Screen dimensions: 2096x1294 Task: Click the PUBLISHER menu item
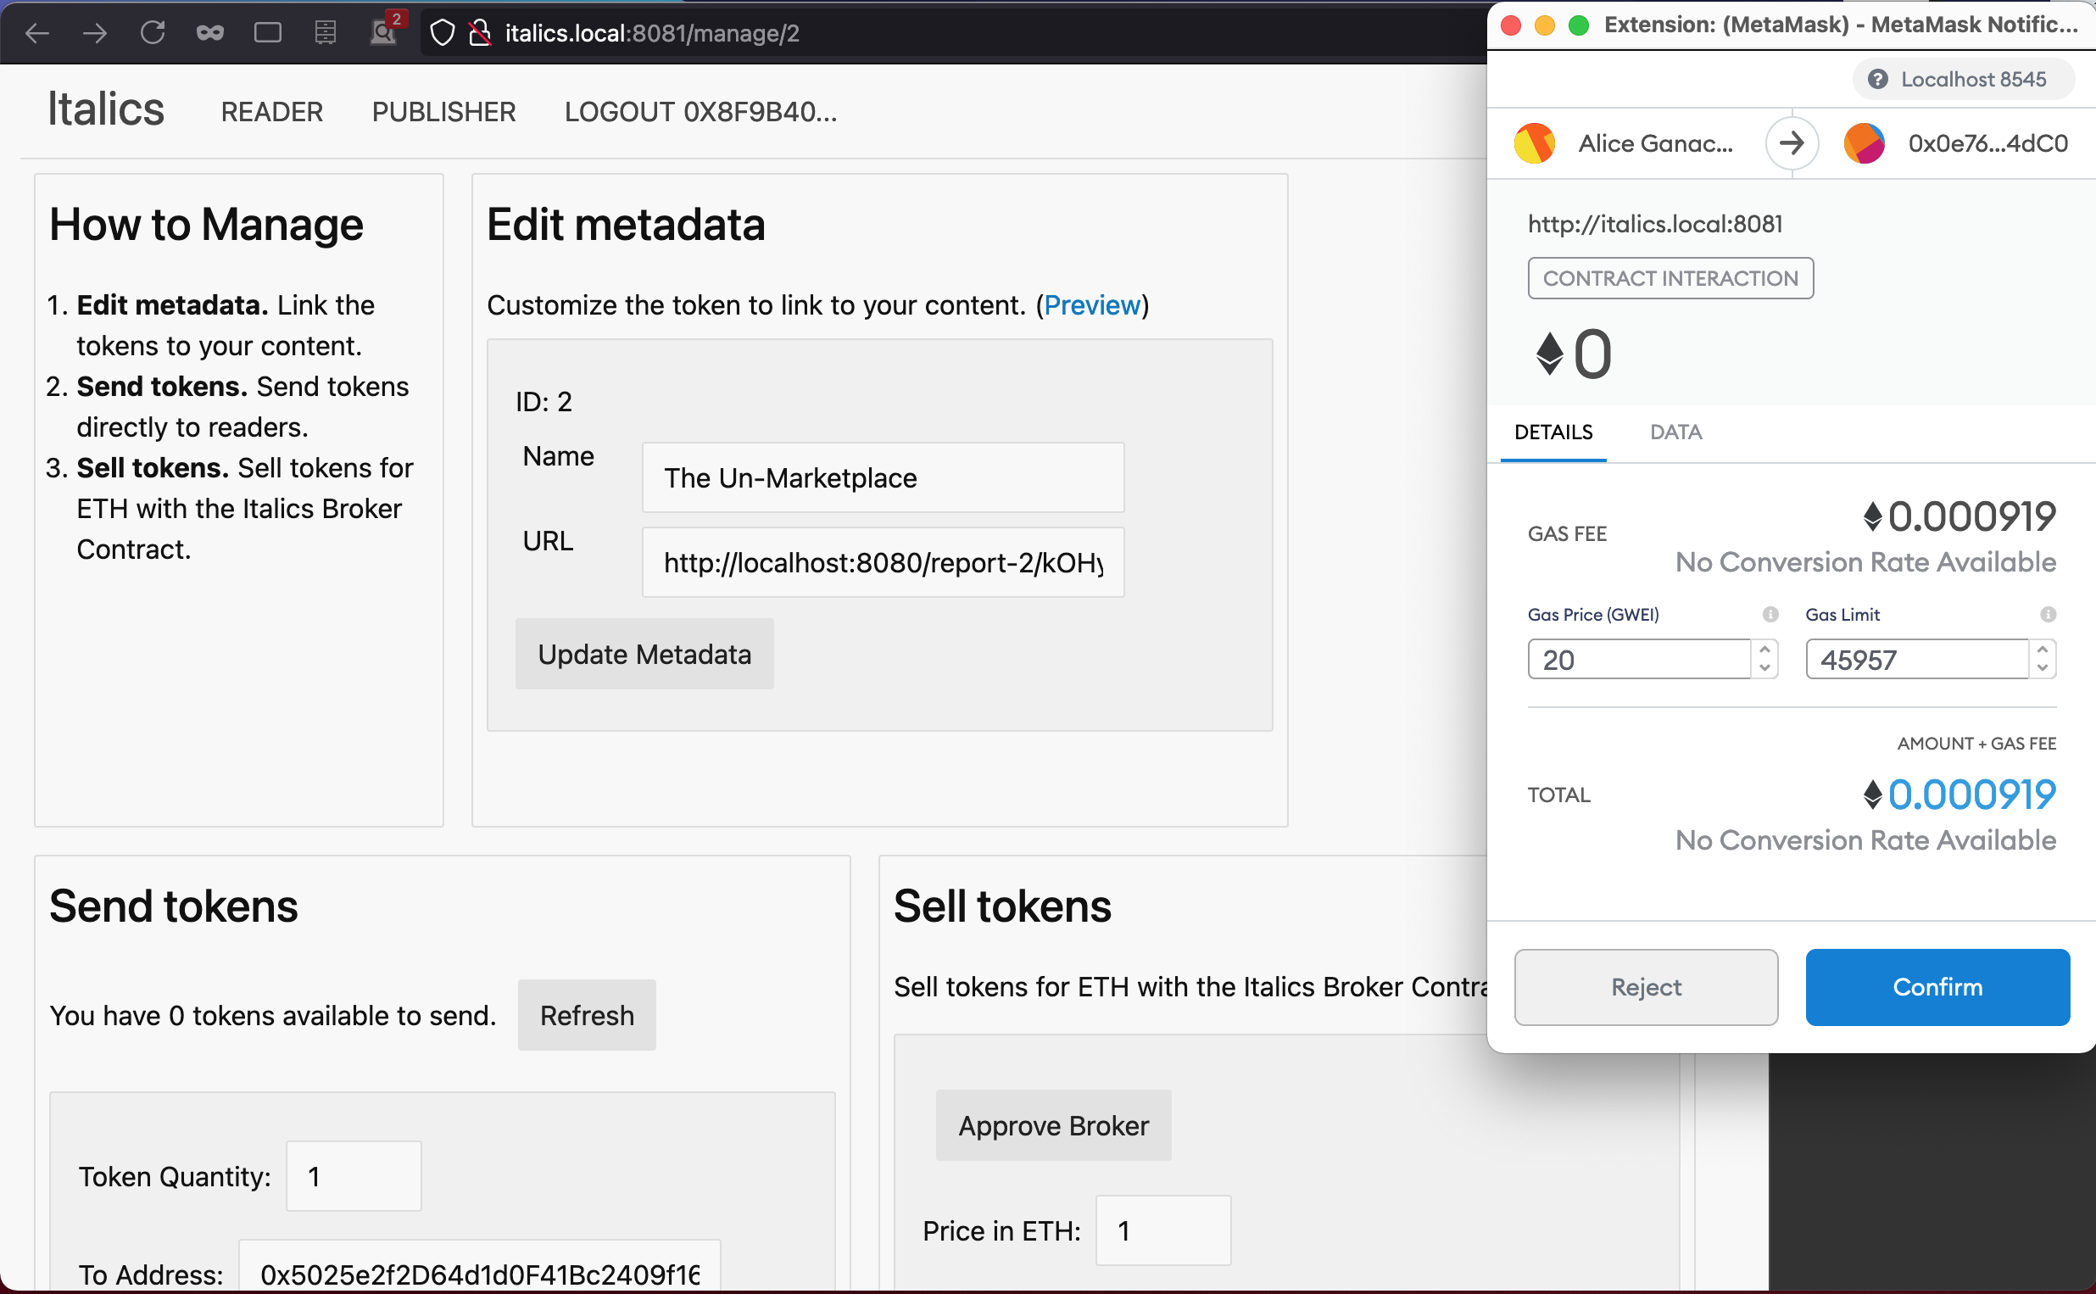tap(443, 112)
